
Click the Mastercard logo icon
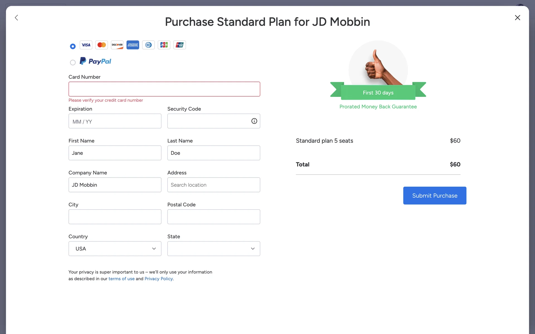pos(101,45)
